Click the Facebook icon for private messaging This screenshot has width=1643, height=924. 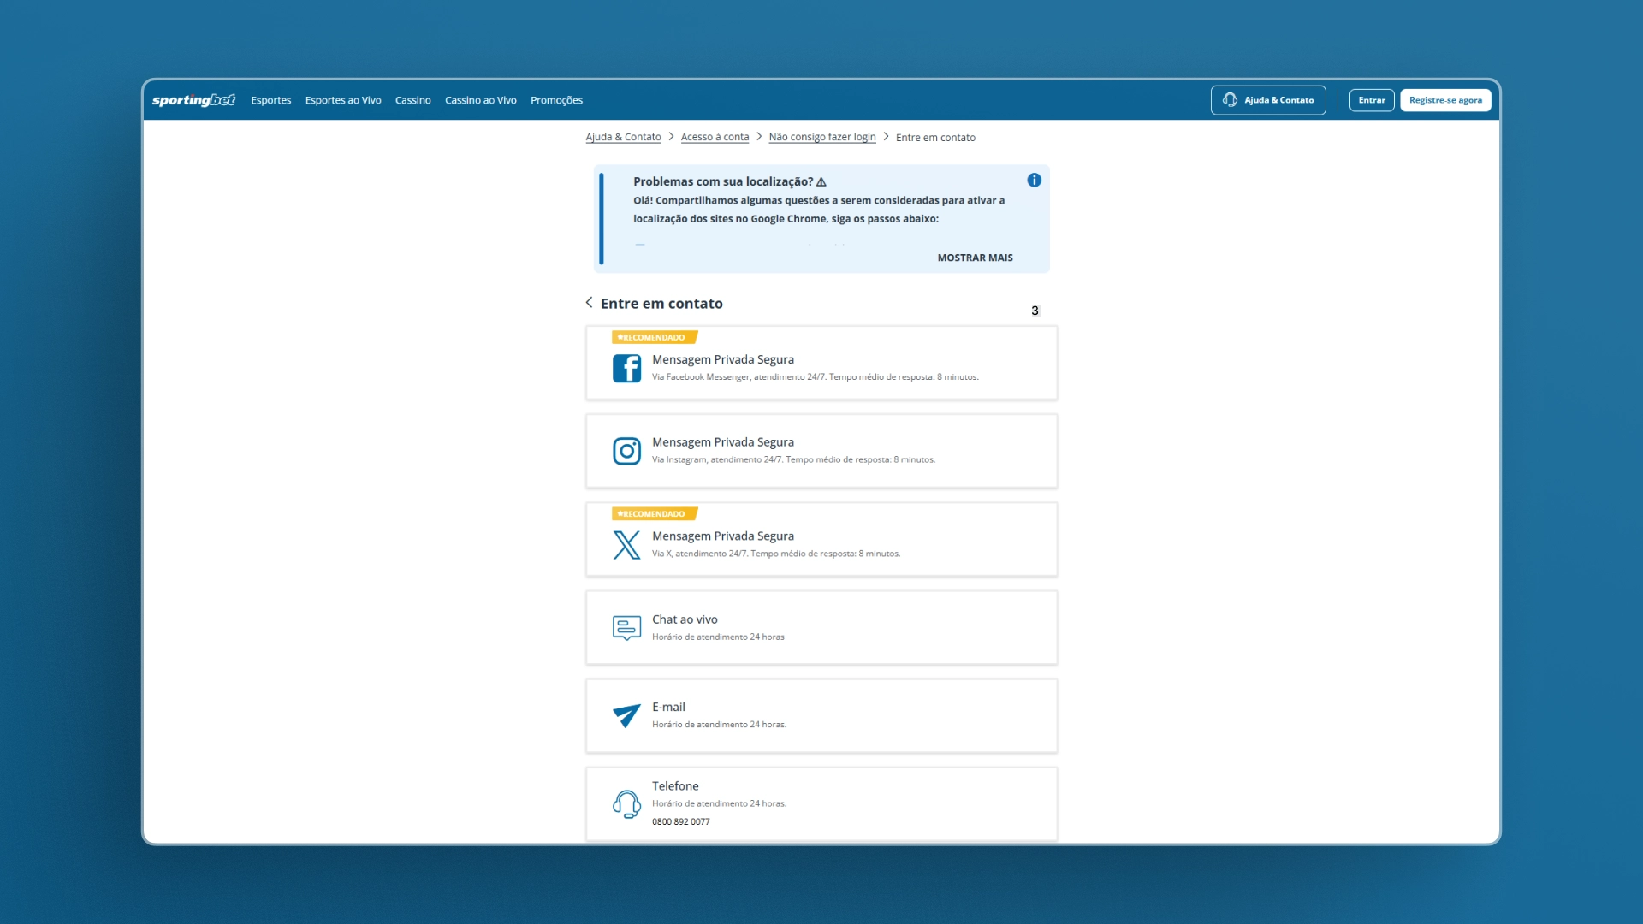pyautogui.click(x=626, y=369)
